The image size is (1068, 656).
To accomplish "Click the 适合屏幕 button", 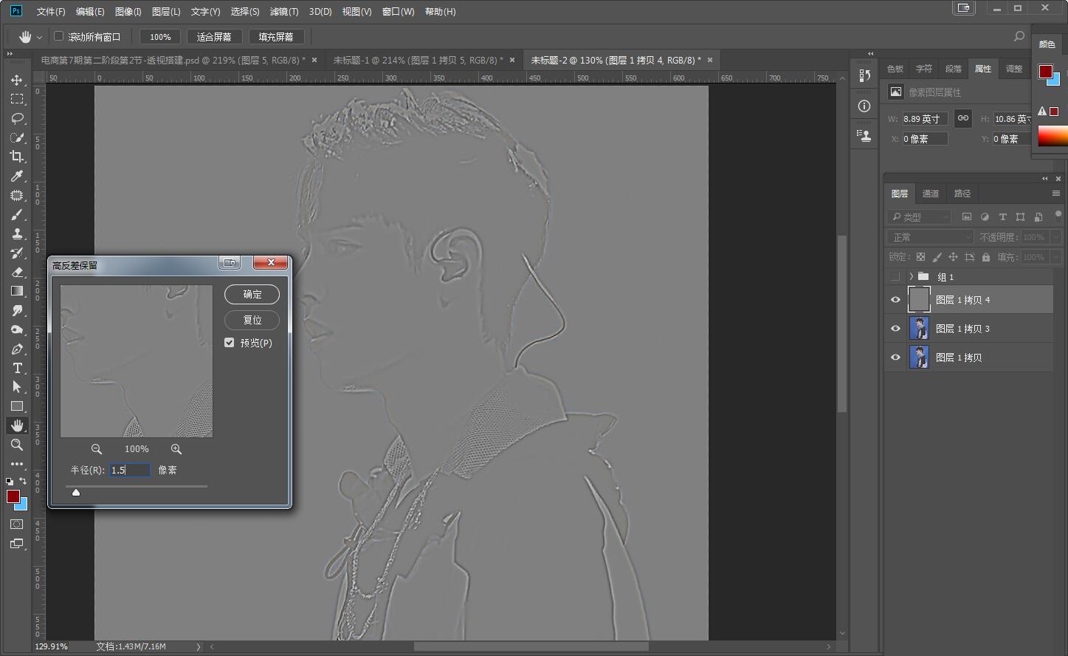I will click(x=214, y=36).
